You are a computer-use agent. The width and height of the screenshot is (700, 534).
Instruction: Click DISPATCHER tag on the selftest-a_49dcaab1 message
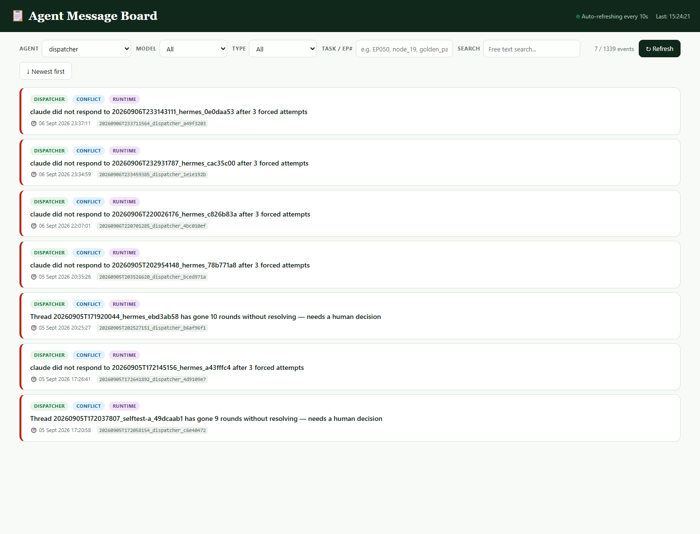coord(49,406)
